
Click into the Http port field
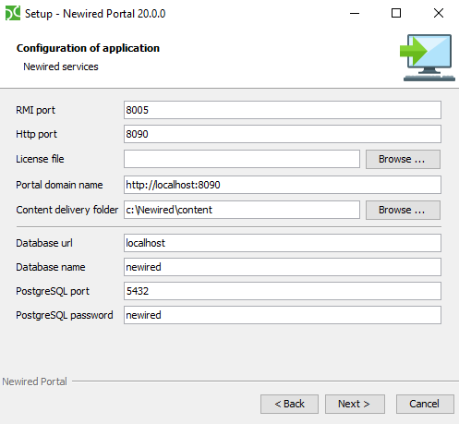tap(283, 134)
